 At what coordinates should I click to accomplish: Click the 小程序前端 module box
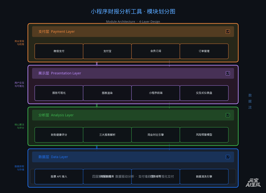(156, 93)
